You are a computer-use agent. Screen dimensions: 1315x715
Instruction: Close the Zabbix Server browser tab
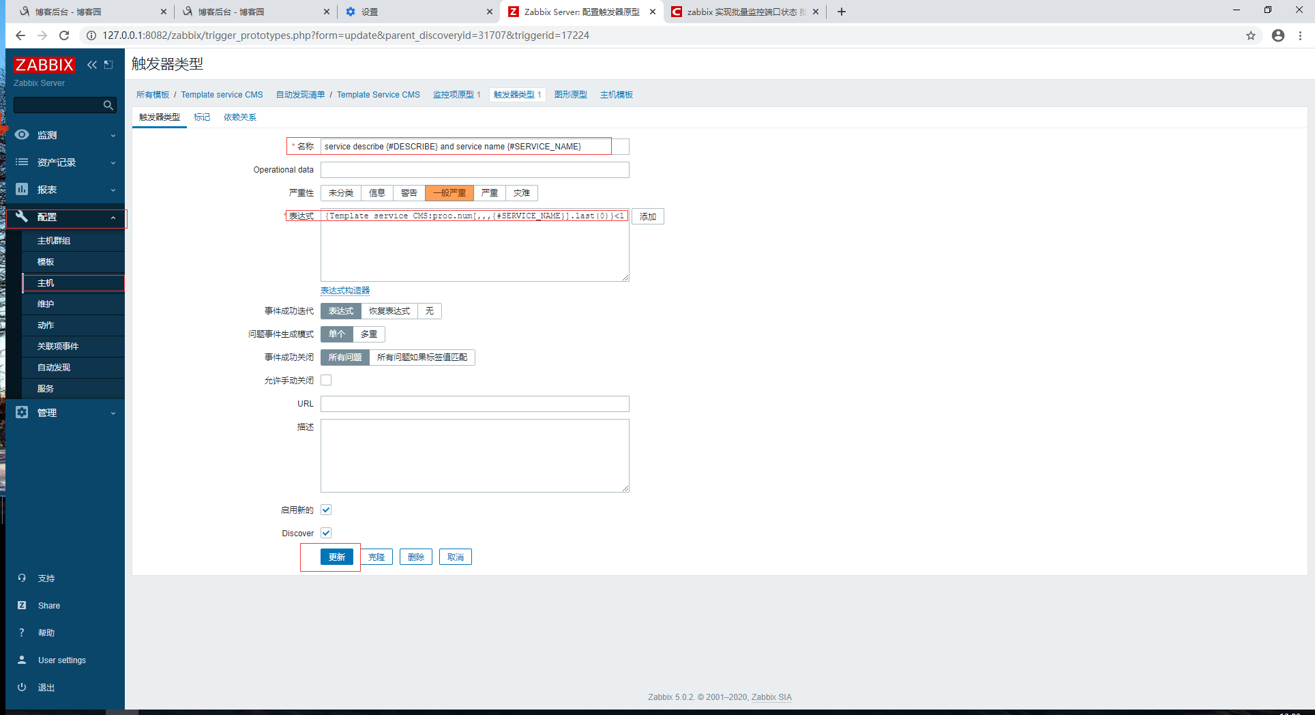coord(653,12)
